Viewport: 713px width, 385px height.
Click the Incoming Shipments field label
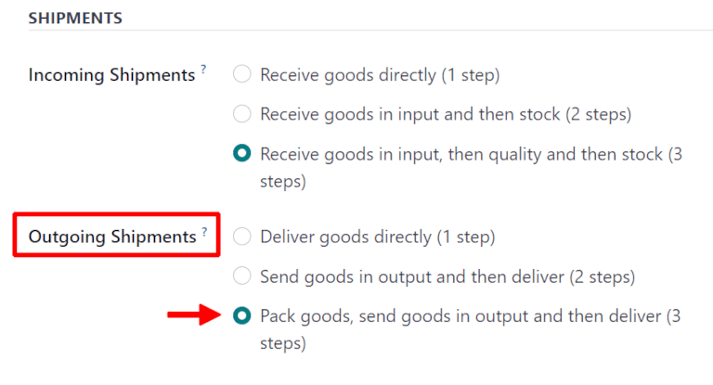coord(112,75)
